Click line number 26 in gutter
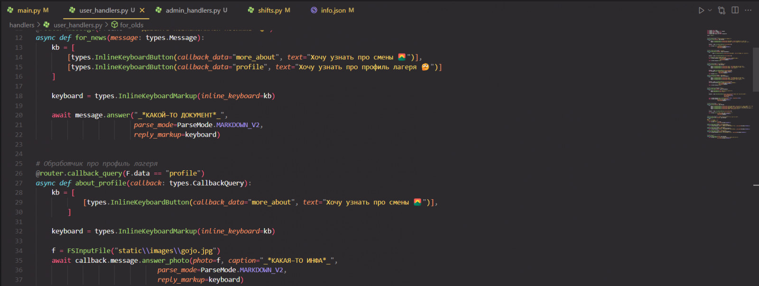Image resolution: width=759 pixels, height=286 pixels. 19,173
